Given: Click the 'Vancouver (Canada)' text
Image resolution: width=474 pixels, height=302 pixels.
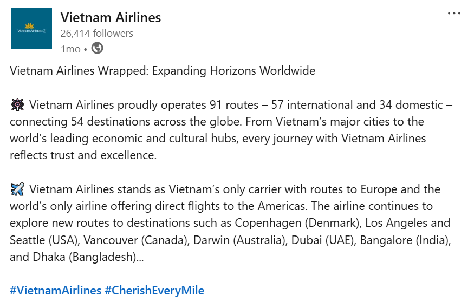Looking at the screenshot, I should click(x=137, y=240).
